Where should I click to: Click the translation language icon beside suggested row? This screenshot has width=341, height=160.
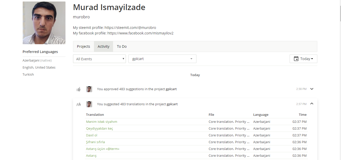tap(79, 104)
